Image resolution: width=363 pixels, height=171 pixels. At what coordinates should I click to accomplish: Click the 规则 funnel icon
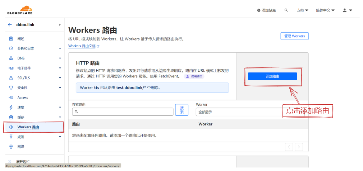(11, 137)
